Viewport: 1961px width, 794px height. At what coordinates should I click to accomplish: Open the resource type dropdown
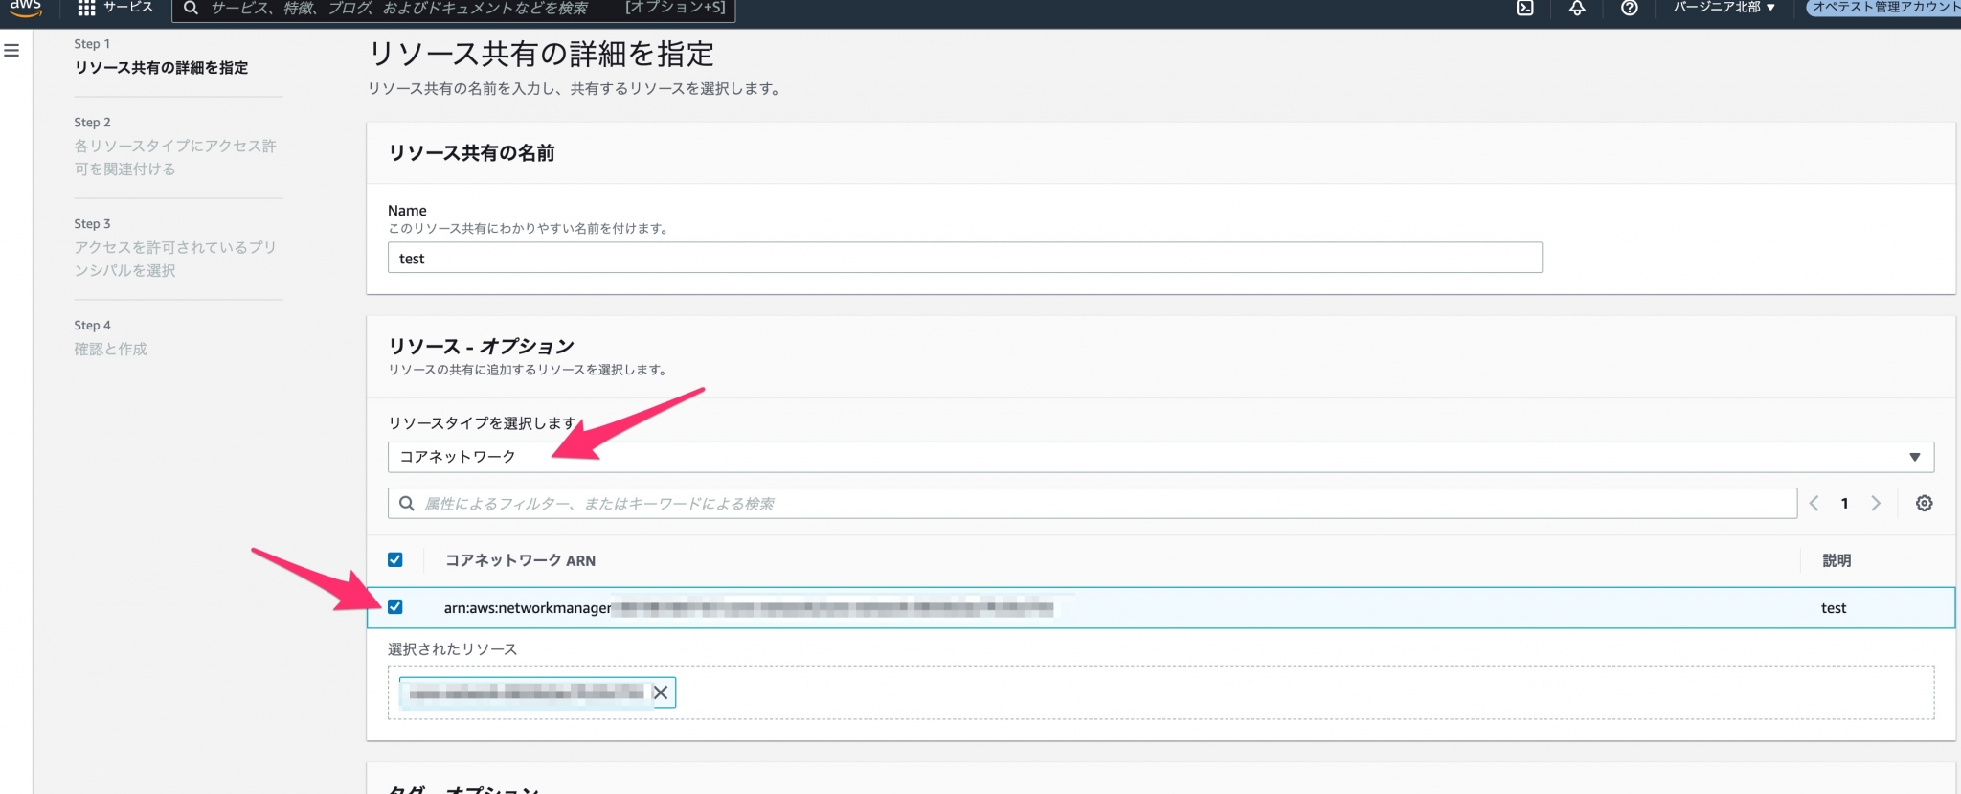click(1161, 457)
